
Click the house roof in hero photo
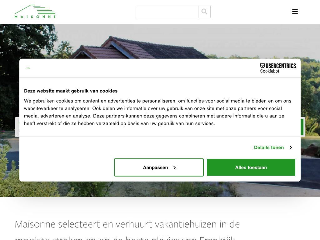click(x=135, y=48)
